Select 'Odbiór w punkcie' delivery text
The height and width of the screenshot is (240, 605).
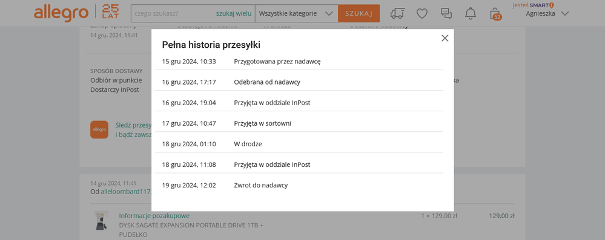[116, 80]
